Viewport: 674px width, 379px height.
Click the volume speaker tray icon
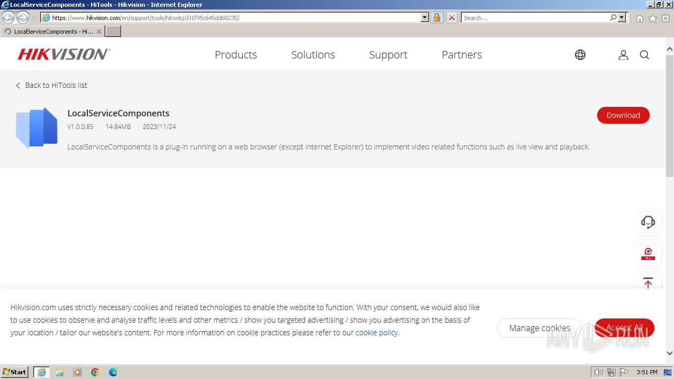(599, 372)
